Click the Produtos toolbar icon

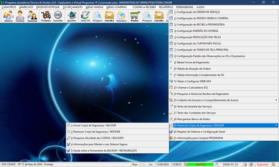(46, 16)
